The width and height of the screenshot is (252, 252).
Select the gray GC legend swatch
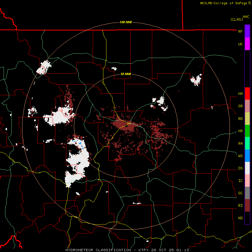point(247,193)
